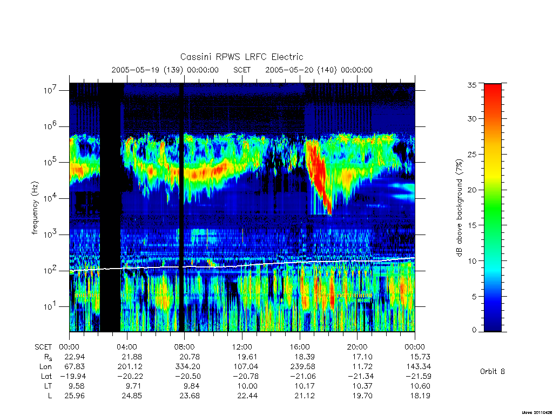Click the '16:00' SCET time label
This screenshot has width=553, height=415.
coord(299,347)
